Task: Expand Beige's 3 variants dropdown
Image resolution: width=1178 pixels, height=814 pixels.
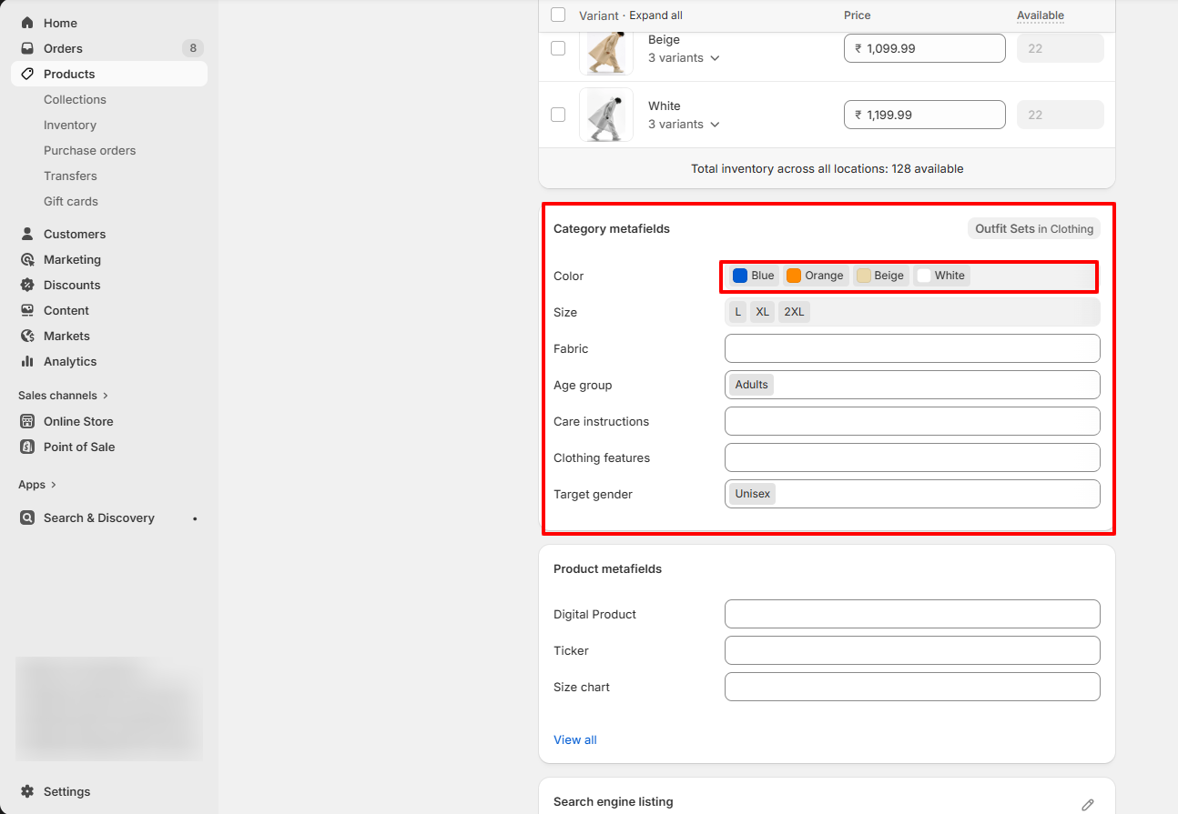Action: pos(684,57)
